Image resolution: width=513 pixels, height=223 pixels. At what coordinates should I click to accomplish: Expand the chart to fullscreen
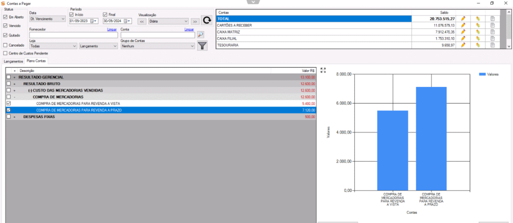tap(323, 70)
